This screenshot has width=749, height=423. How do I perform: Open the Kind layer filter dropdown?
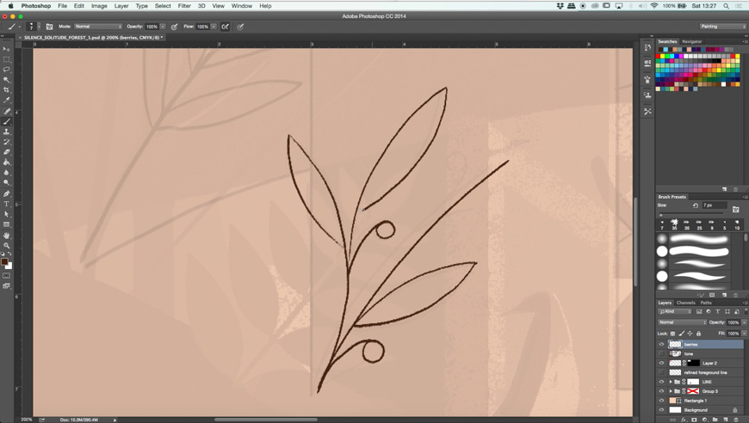click(x=675, y=311)
